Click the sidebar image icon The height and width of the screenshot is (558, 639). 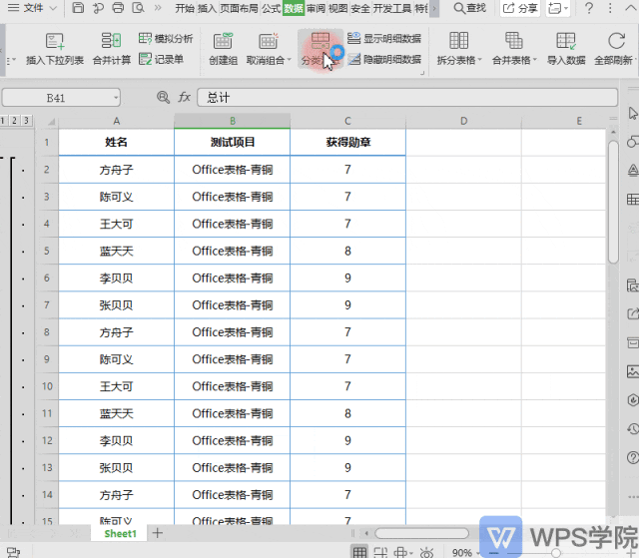[x=633, y=371]
